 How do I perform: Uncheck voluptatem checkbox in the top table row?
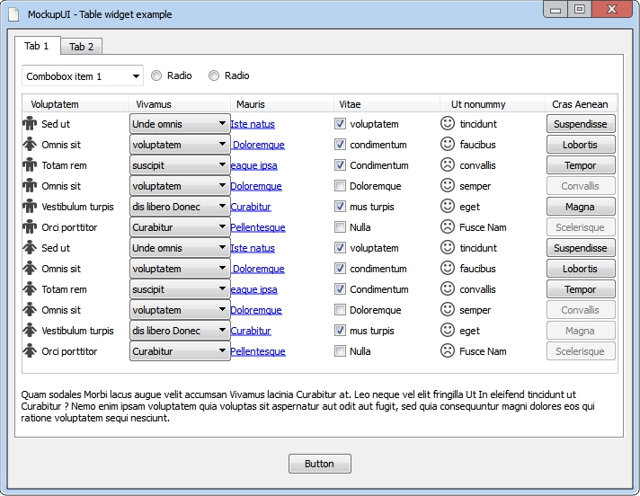click(340, 124)
